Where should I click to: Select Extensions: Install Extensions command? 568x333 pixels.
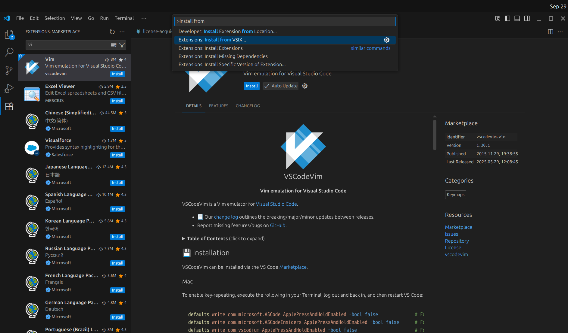[x=285, y=48]
